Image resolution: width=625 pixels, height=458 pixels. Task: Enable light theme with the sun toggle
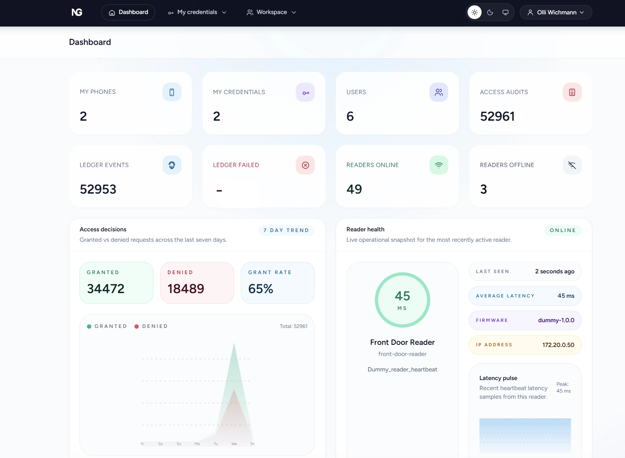(x=474, y=12)
